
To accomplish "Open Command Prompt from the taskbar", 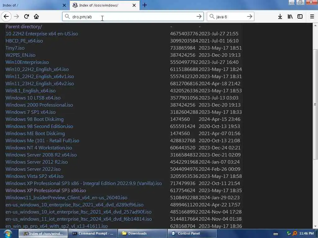I will coord(93,233).
